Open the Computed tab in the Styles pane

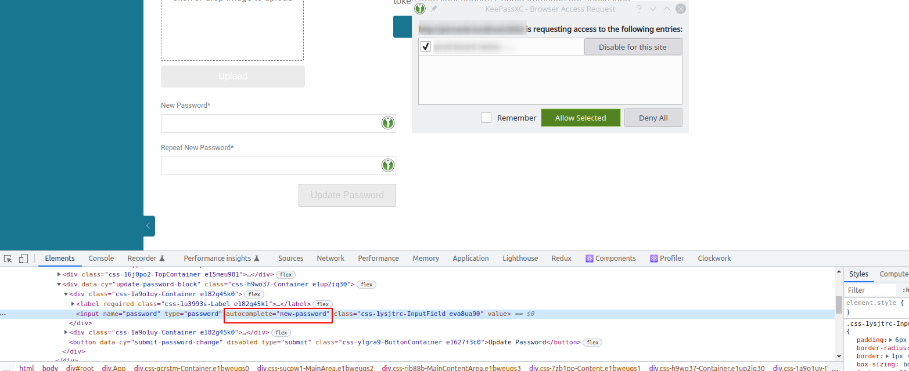[x=895, y=274]
